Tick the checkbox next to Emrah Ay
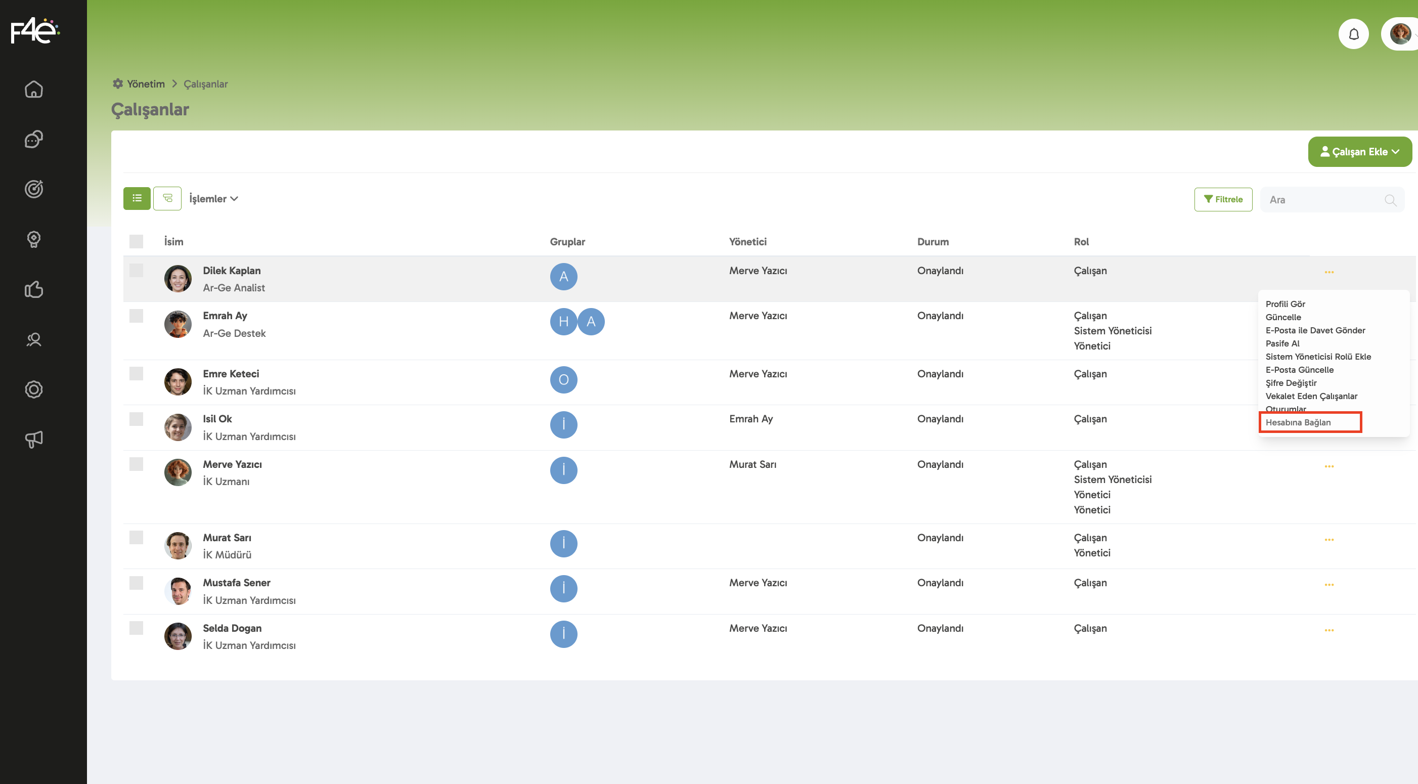This screenshot has height=784, width=1418. point(136,316)
